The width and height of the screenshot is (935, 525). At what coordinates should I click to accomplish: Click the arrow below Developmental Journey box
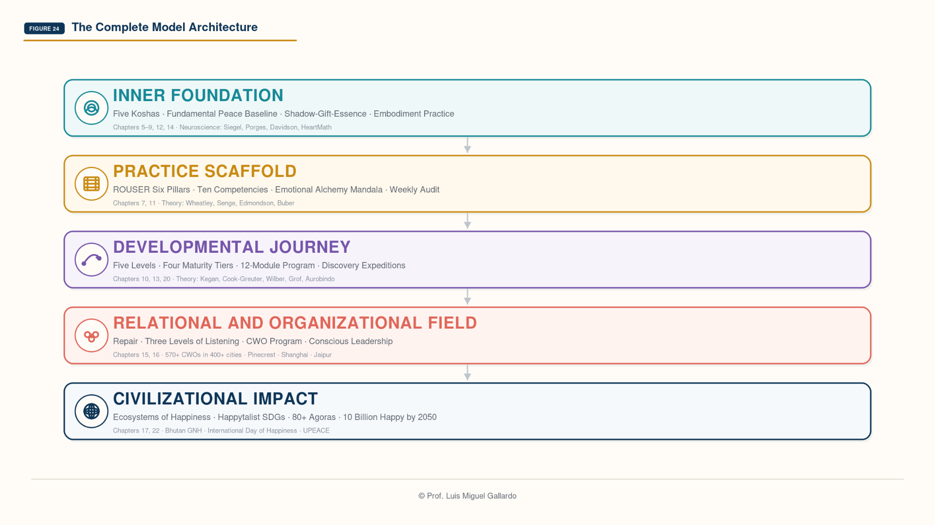(x=467, y=297)
